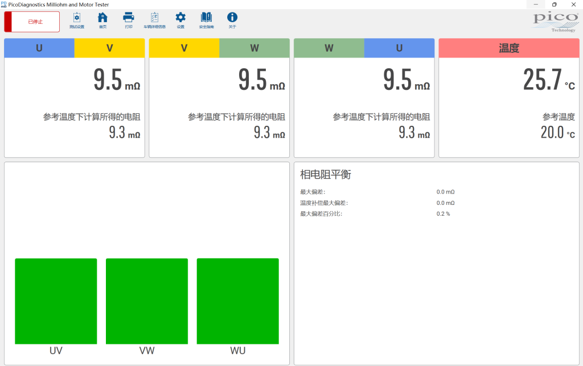Open the 设置 gear settings icon
The height and width of the screenshot is (366, 583).
click(180, 20)
